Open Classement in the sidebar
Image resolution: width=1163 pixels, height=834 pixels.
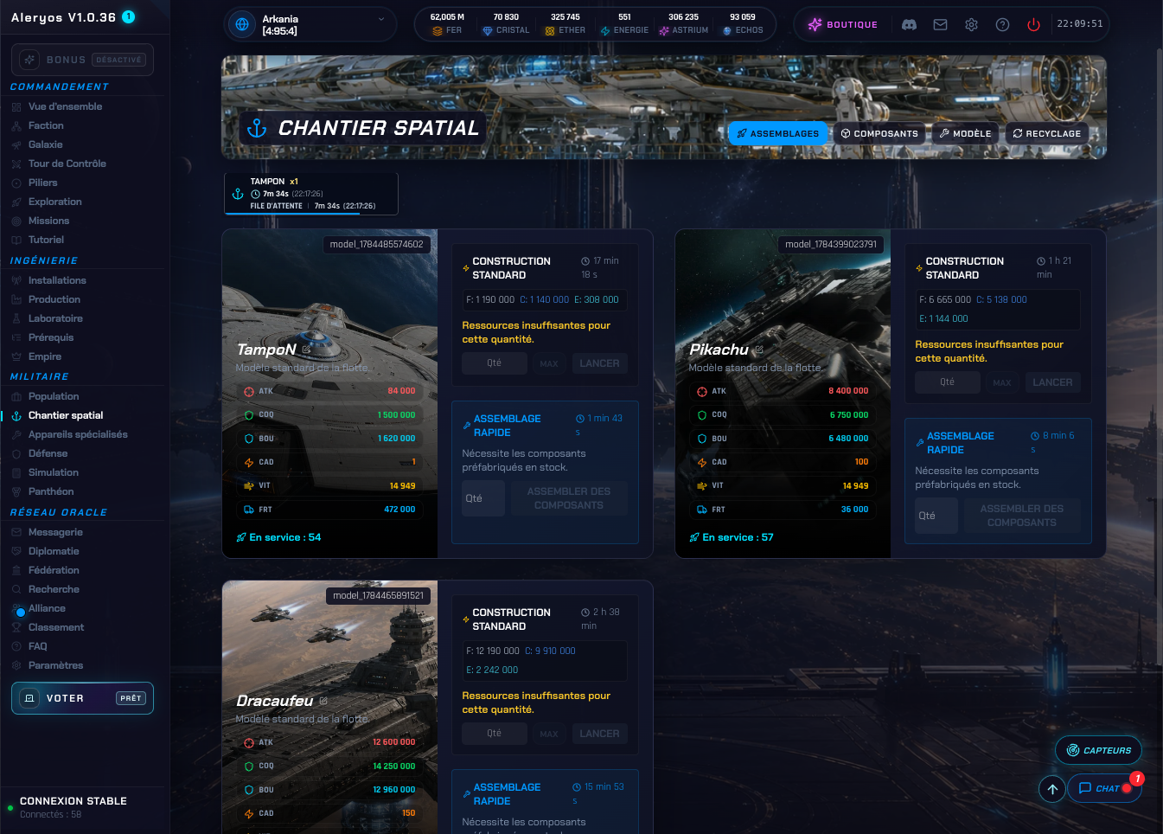(x=56, y=628)
